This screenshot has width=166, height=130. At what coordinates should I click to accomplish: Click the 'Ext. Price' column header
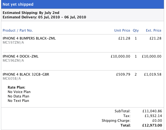153,30
